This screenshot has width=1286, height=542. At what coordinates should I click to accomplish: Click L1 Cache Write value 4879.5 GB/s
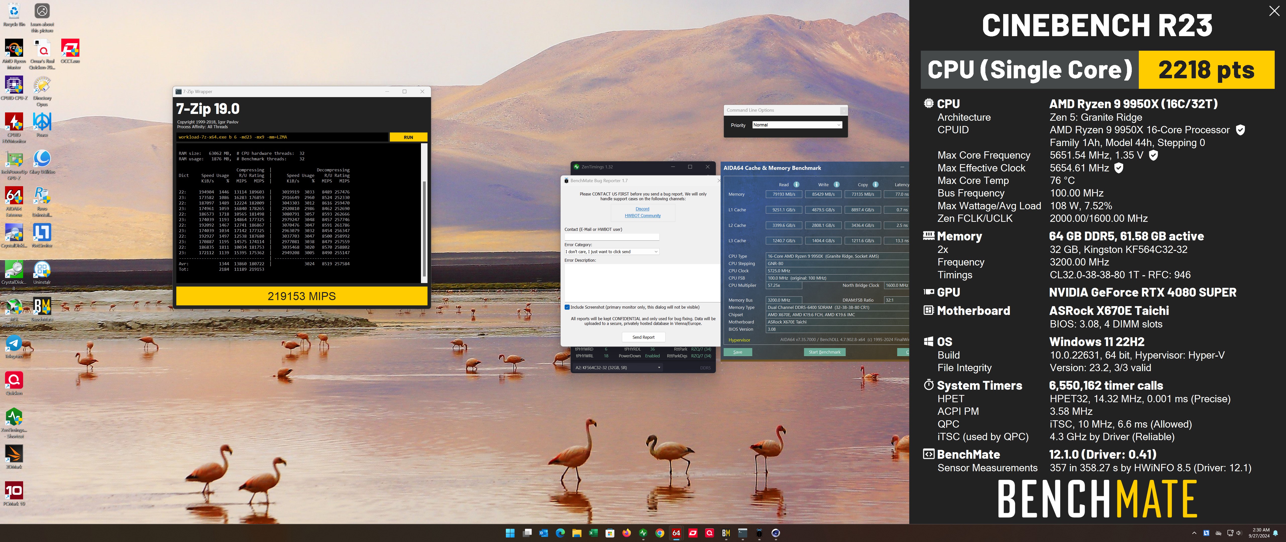click(x=823, y=210)
